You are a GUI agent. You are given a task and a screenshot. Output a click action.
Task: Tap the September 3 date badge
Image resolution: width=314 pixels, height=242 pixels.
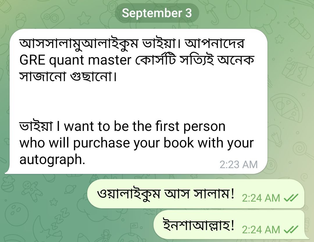[x=157, y=13]
